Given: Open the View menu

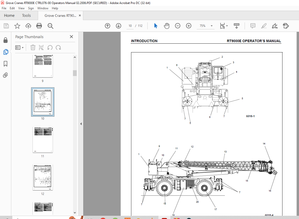Looking at the screenshot, I should tap(21, 8).
